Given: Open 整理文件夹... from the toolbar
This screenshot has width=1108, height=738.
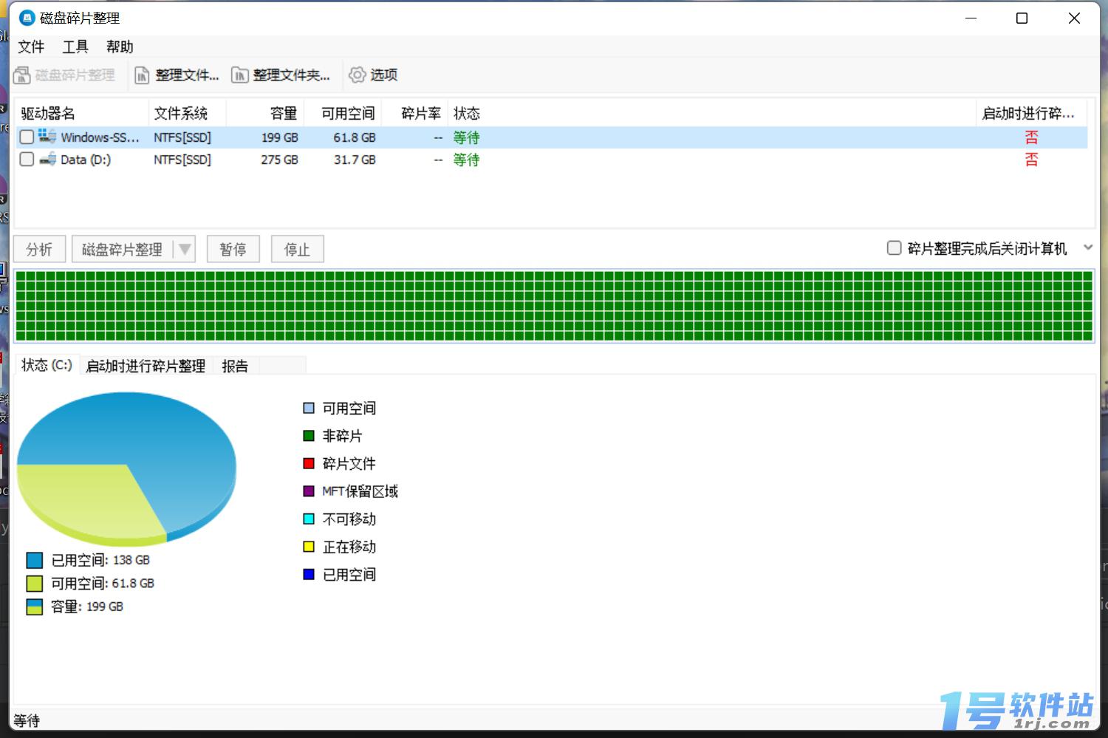Looking at the screenshot, I should (281, 75).
